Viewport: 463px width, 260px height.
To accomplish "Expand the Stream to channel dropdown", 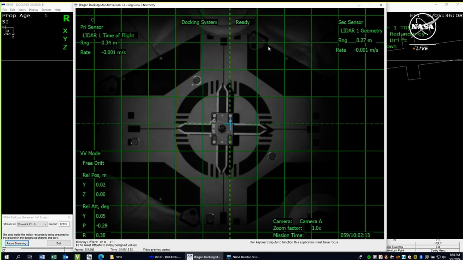I will click(45, 224).
